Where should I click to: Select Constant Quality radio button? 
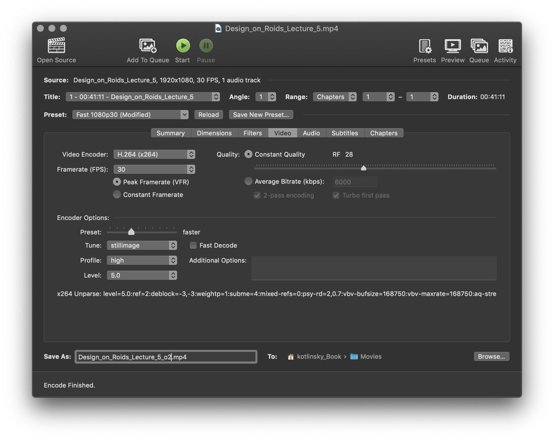(248, 154)
